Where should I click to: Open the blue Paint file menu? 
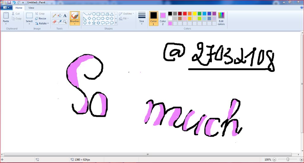pyautogui.click(x=6, y=7)
